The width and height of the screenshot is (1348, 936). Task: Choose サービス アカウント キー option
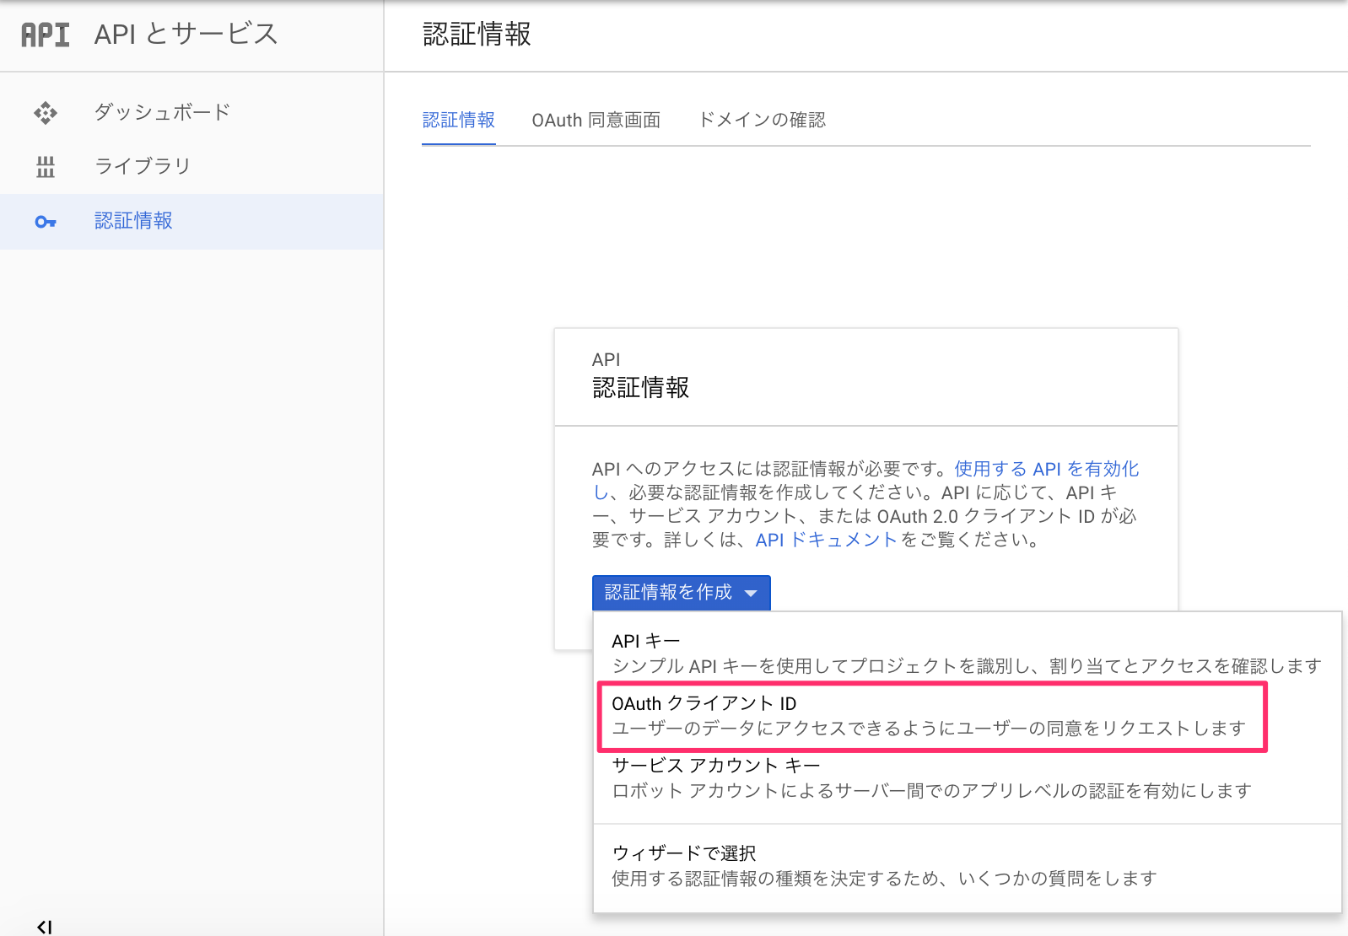coord(715,766)
